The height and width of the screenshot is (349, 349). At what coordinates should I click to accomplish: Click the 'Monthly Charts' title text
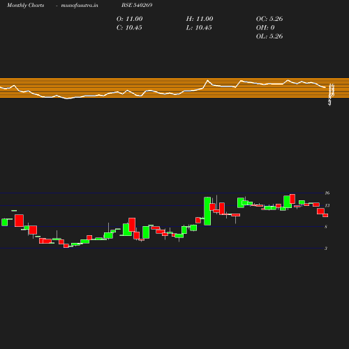point(25,6)
